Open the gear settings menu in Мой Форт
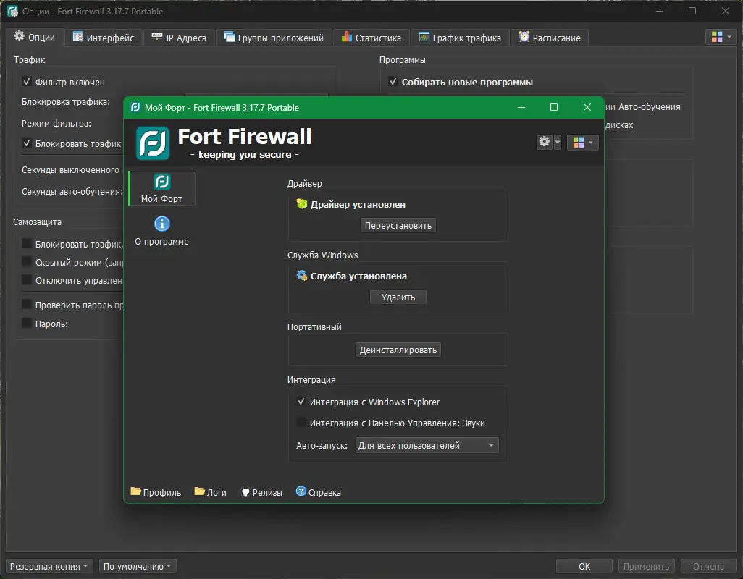 (545, 142)
